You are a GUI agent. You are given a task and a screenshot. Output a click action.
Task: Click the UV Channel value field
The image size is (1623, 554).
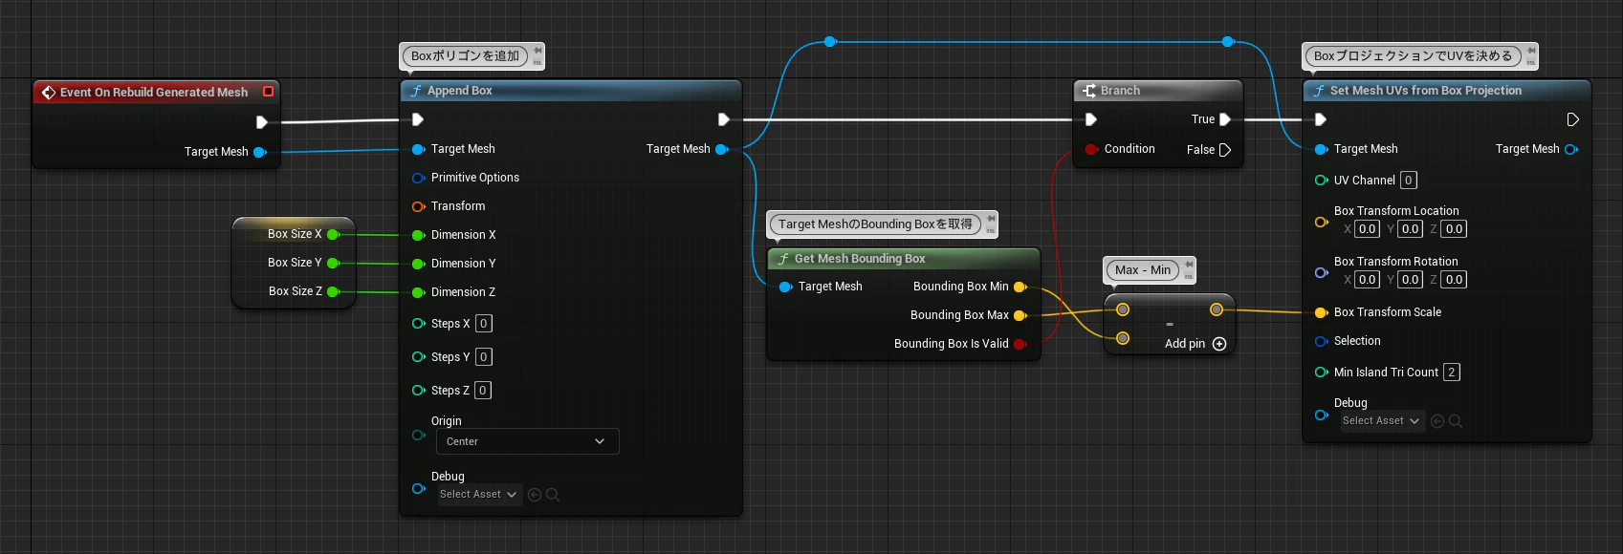point(1408,181)
